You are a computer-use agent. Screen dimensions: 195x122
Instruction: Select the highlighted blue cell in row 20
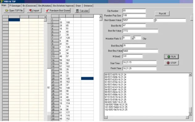87,78
